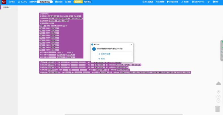Go to 个人中心 (personal center)
Screen dimensions: 223x115
[x=22, y=2]
